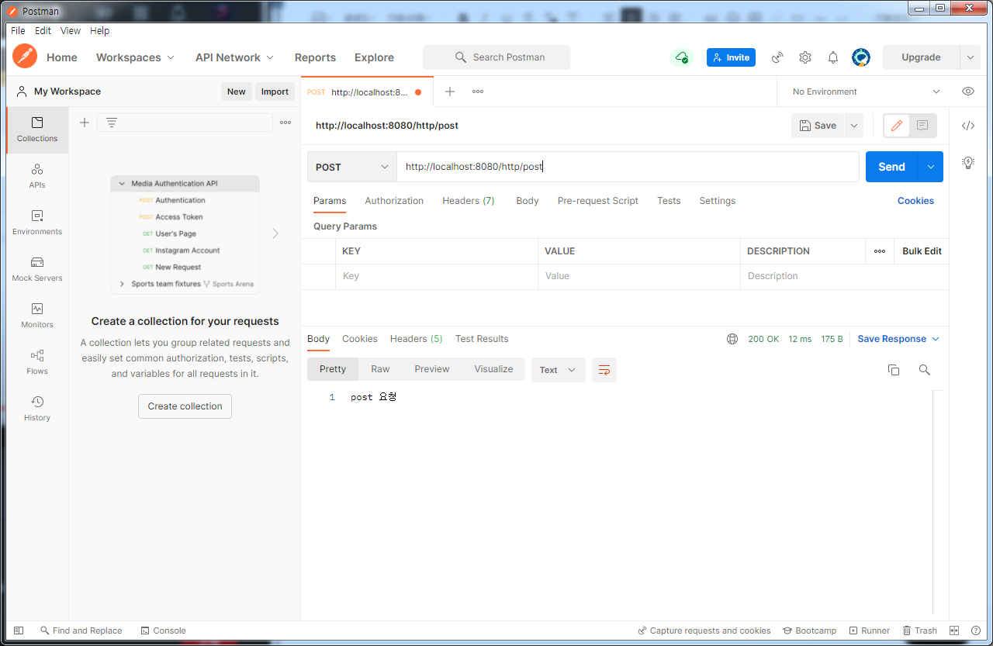Toggle the wrap lines icon in response
This screenshot has height=646, width=993.
(604, 370)
